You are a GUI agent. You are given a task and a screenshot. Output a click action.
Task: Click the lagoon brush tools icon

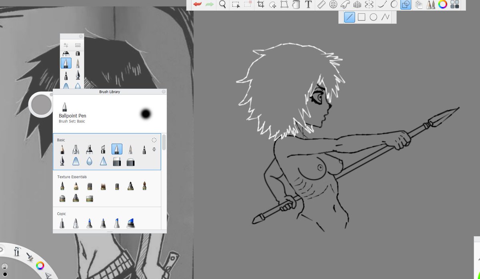click(29, 257)
